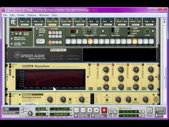Screen dimensions: 169x127
Task: Toggle the metronome Click checkbox
Action: 22,108
